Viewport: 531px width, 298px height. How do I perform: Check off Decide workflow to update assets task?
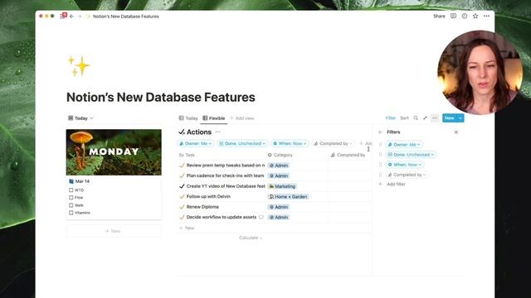point(182,217)
